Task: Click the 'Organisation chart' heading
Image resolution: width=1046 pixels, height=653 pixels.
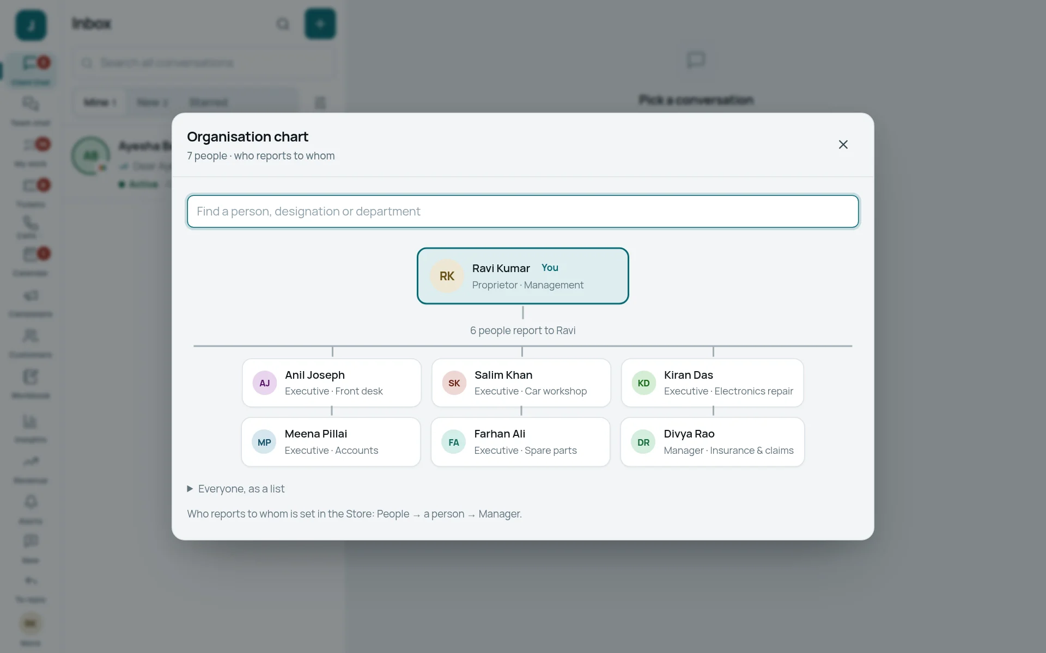Action: click(x=247, y=137)
